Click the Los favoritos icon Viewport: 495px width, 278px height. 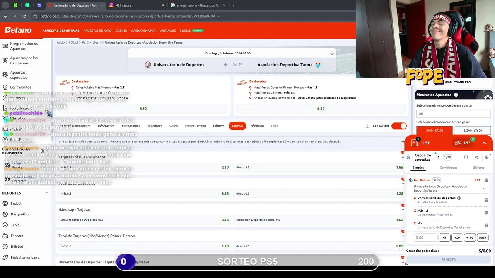click(5, 87)
